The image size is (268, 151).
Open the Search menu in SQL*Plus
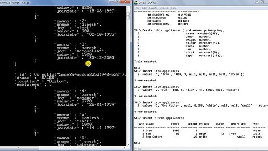pos(153,8)
